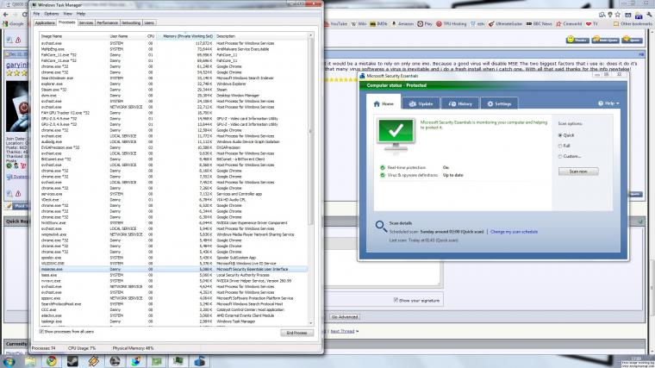
Task: Select the Full scan radio option
Action: pos(560,146)
